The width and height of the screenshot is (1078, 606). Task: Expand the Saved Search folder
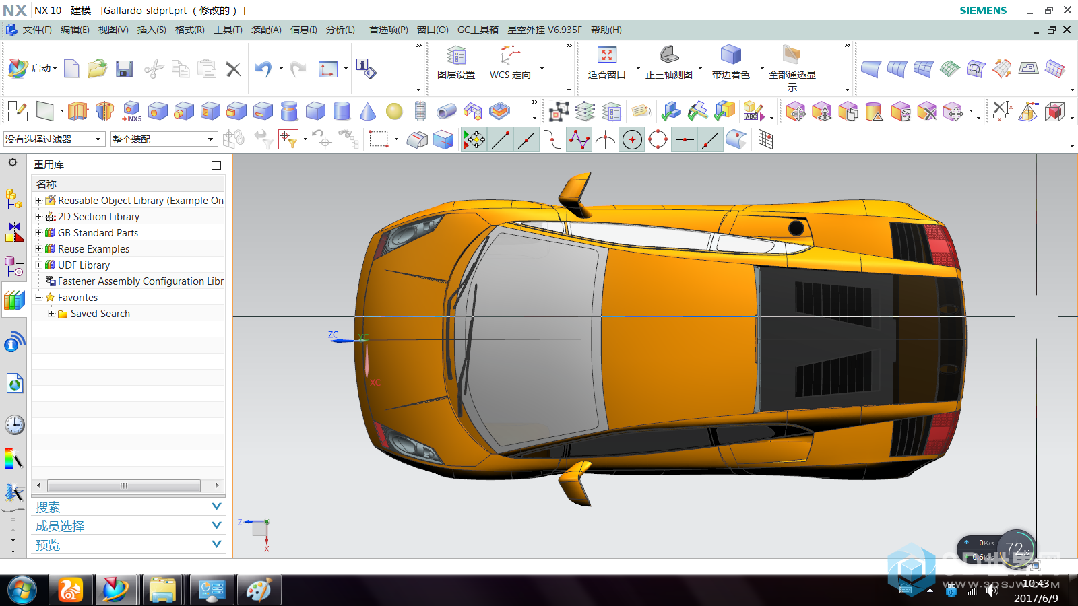coord(51,313)
